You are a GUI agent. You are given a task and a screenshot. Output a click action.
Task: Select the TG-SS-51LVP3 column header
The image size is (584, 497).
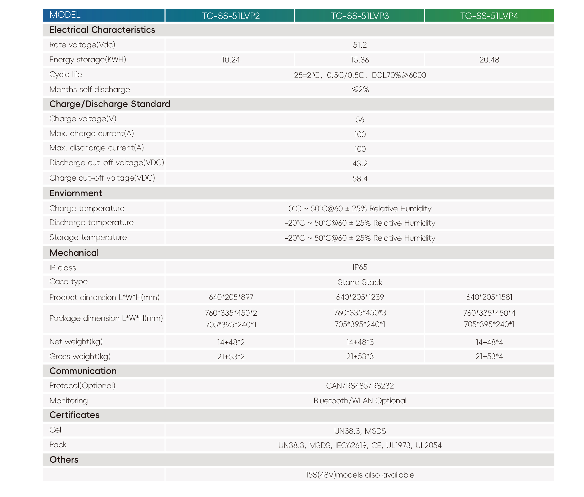click(x=359, y=16)
